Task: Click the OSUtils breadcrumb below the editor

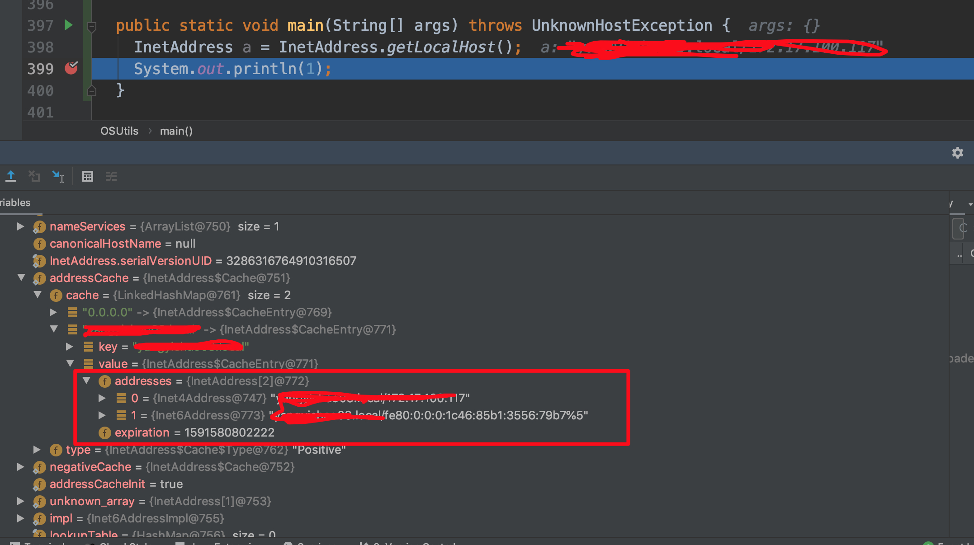Action: (119, 131)
